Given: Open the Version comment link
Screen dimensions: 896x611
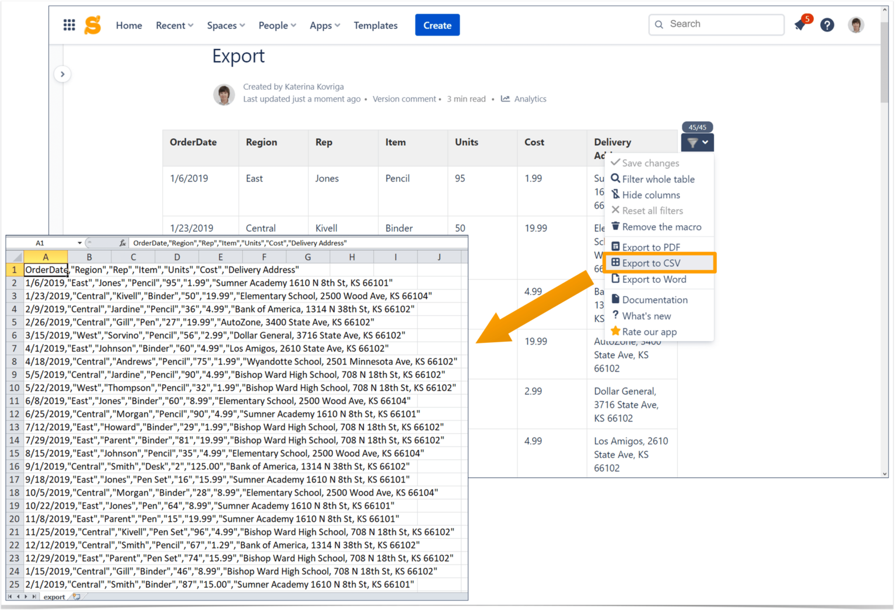Looking at the screenshot, I should [x=404, y=99].
